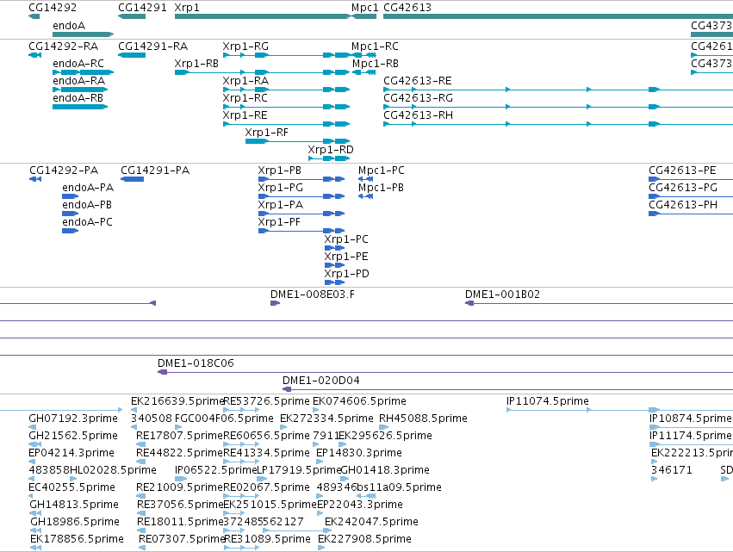Select clone label 'DME1-020D04'
Image resolution: width=733 pixels, height=552 pixels.
point(321,381)
